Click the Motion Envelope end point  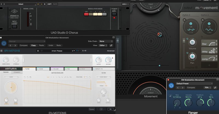[91, 89]
